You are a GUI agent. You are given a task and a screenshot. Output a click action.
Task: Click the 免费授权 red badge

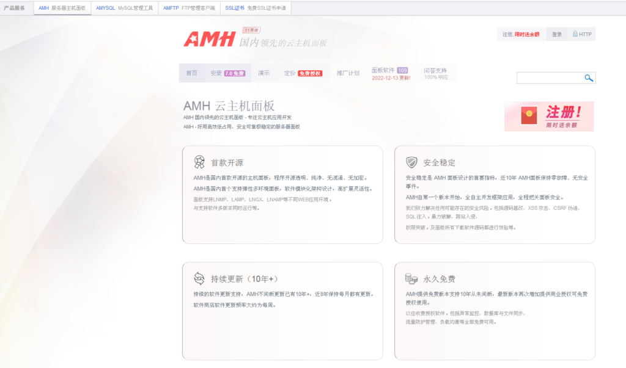pos(310,73)
